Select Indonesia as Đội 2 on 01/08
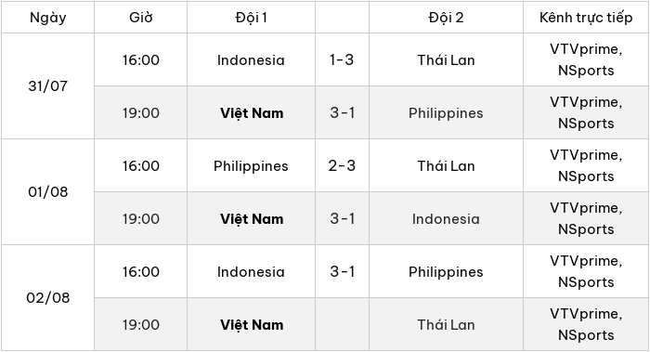650x352 pixels. [x=446, y=219]
